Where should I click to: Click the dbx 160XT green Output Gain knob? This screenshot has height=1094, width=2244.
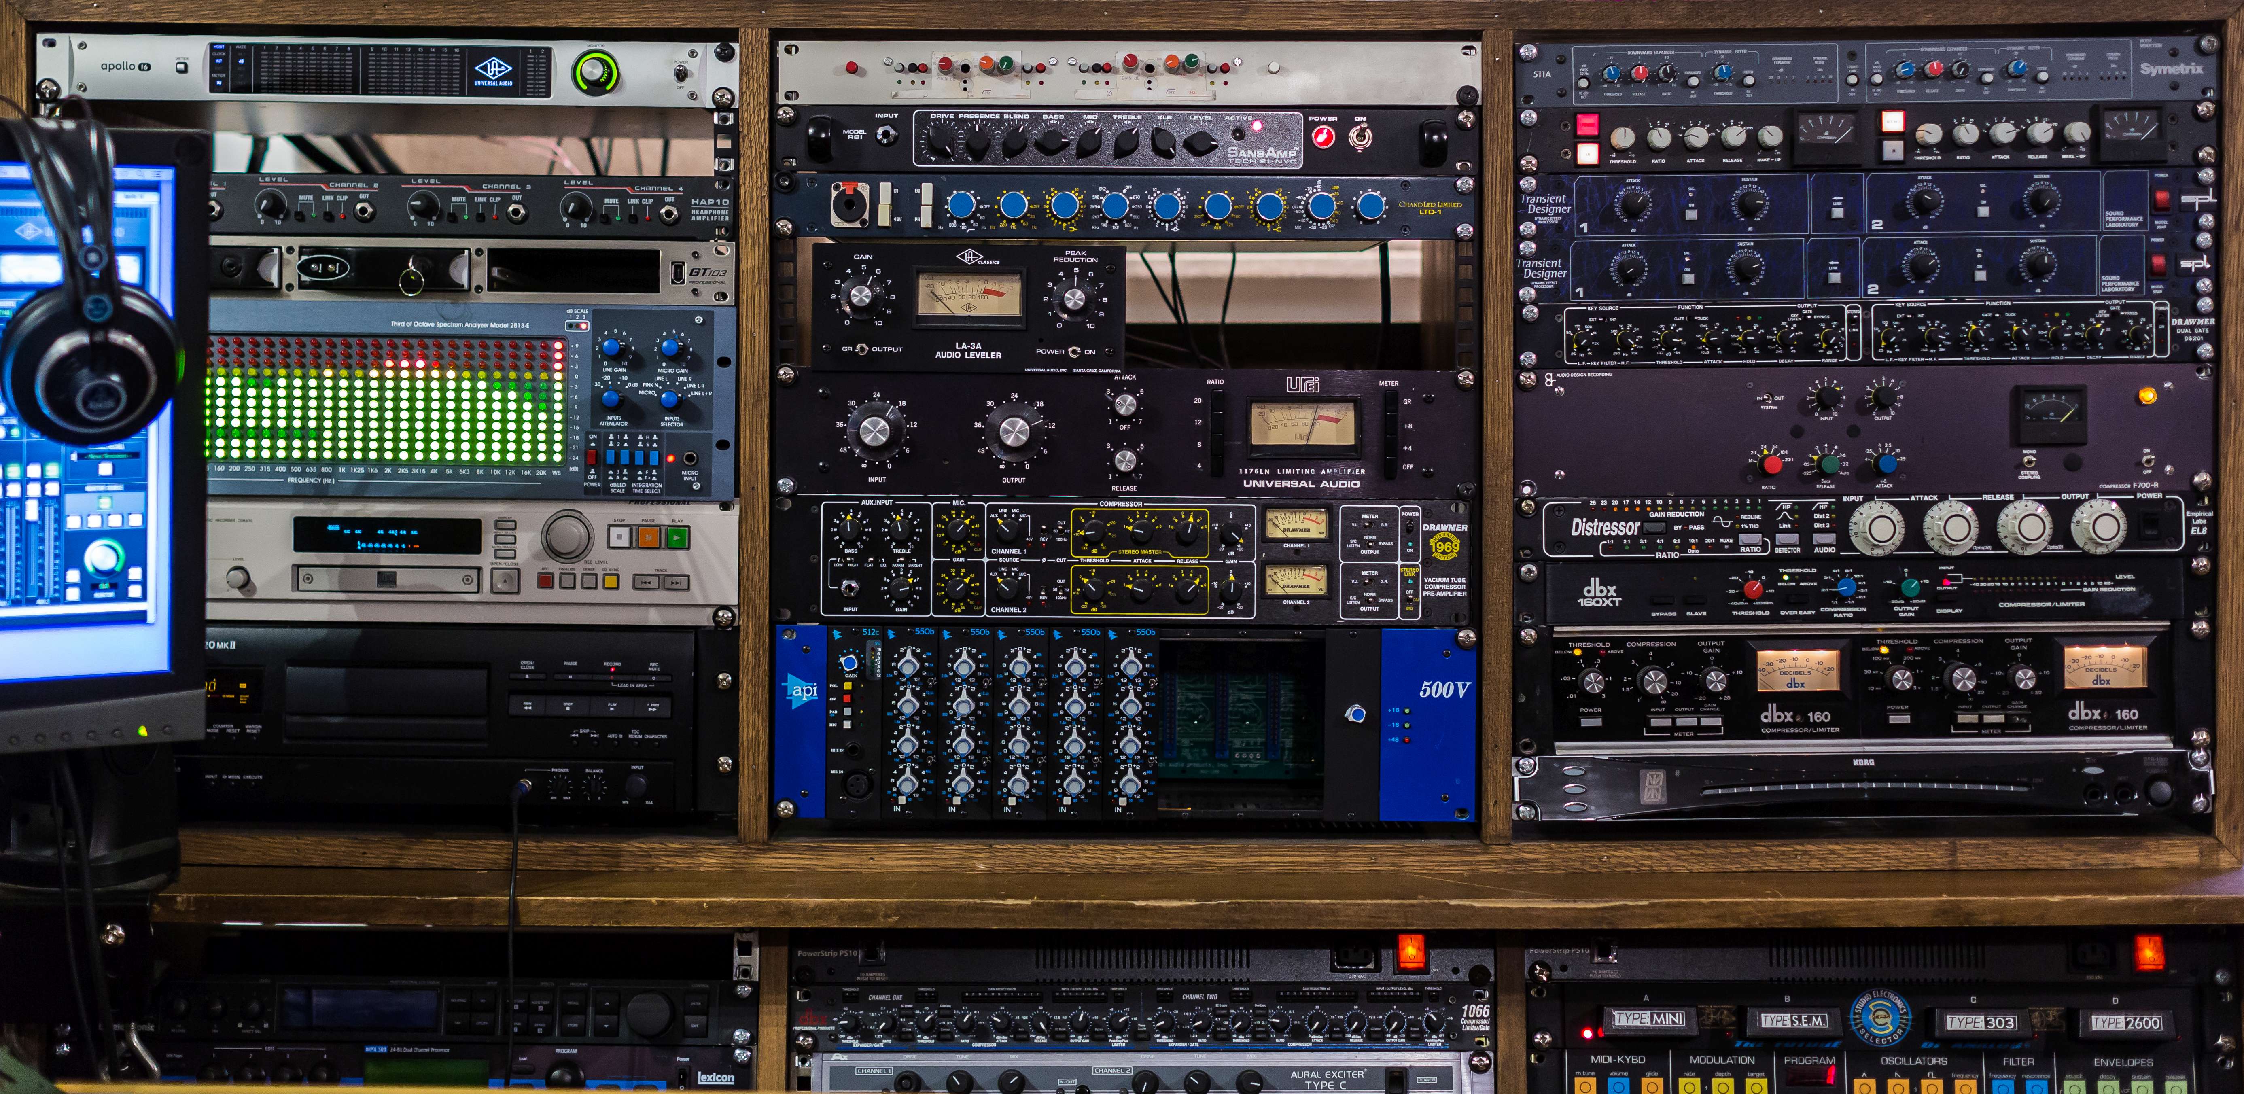pyautogui.click(x=1909, y=587)
